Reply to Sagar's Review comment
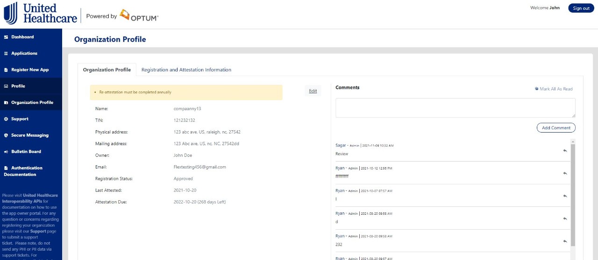The width and height of the screenshot is (598, 260). click(565, 151)
